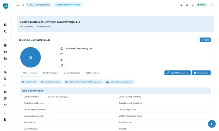Click Create Motor Ins Proposal button
This screenshot has width=219, height=131.
click(68, 5)
